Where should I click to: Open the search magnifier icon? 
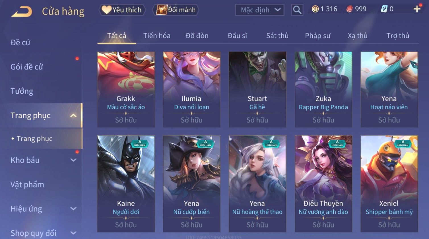(297, 10)
